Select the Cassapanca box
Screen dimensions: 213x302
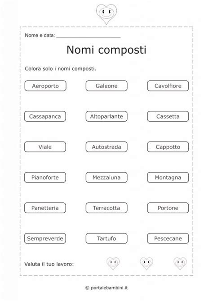pyautogui.click(x=45, y=116)
